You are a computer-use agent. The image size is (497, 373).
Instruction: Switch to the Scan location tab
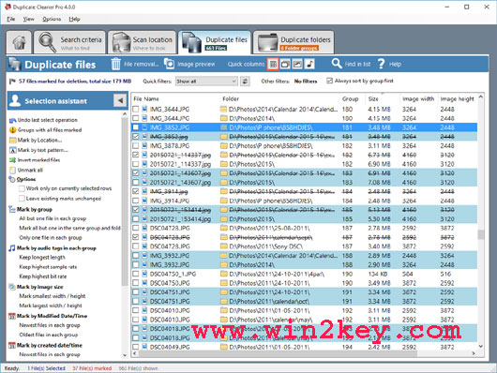(142, 42)
